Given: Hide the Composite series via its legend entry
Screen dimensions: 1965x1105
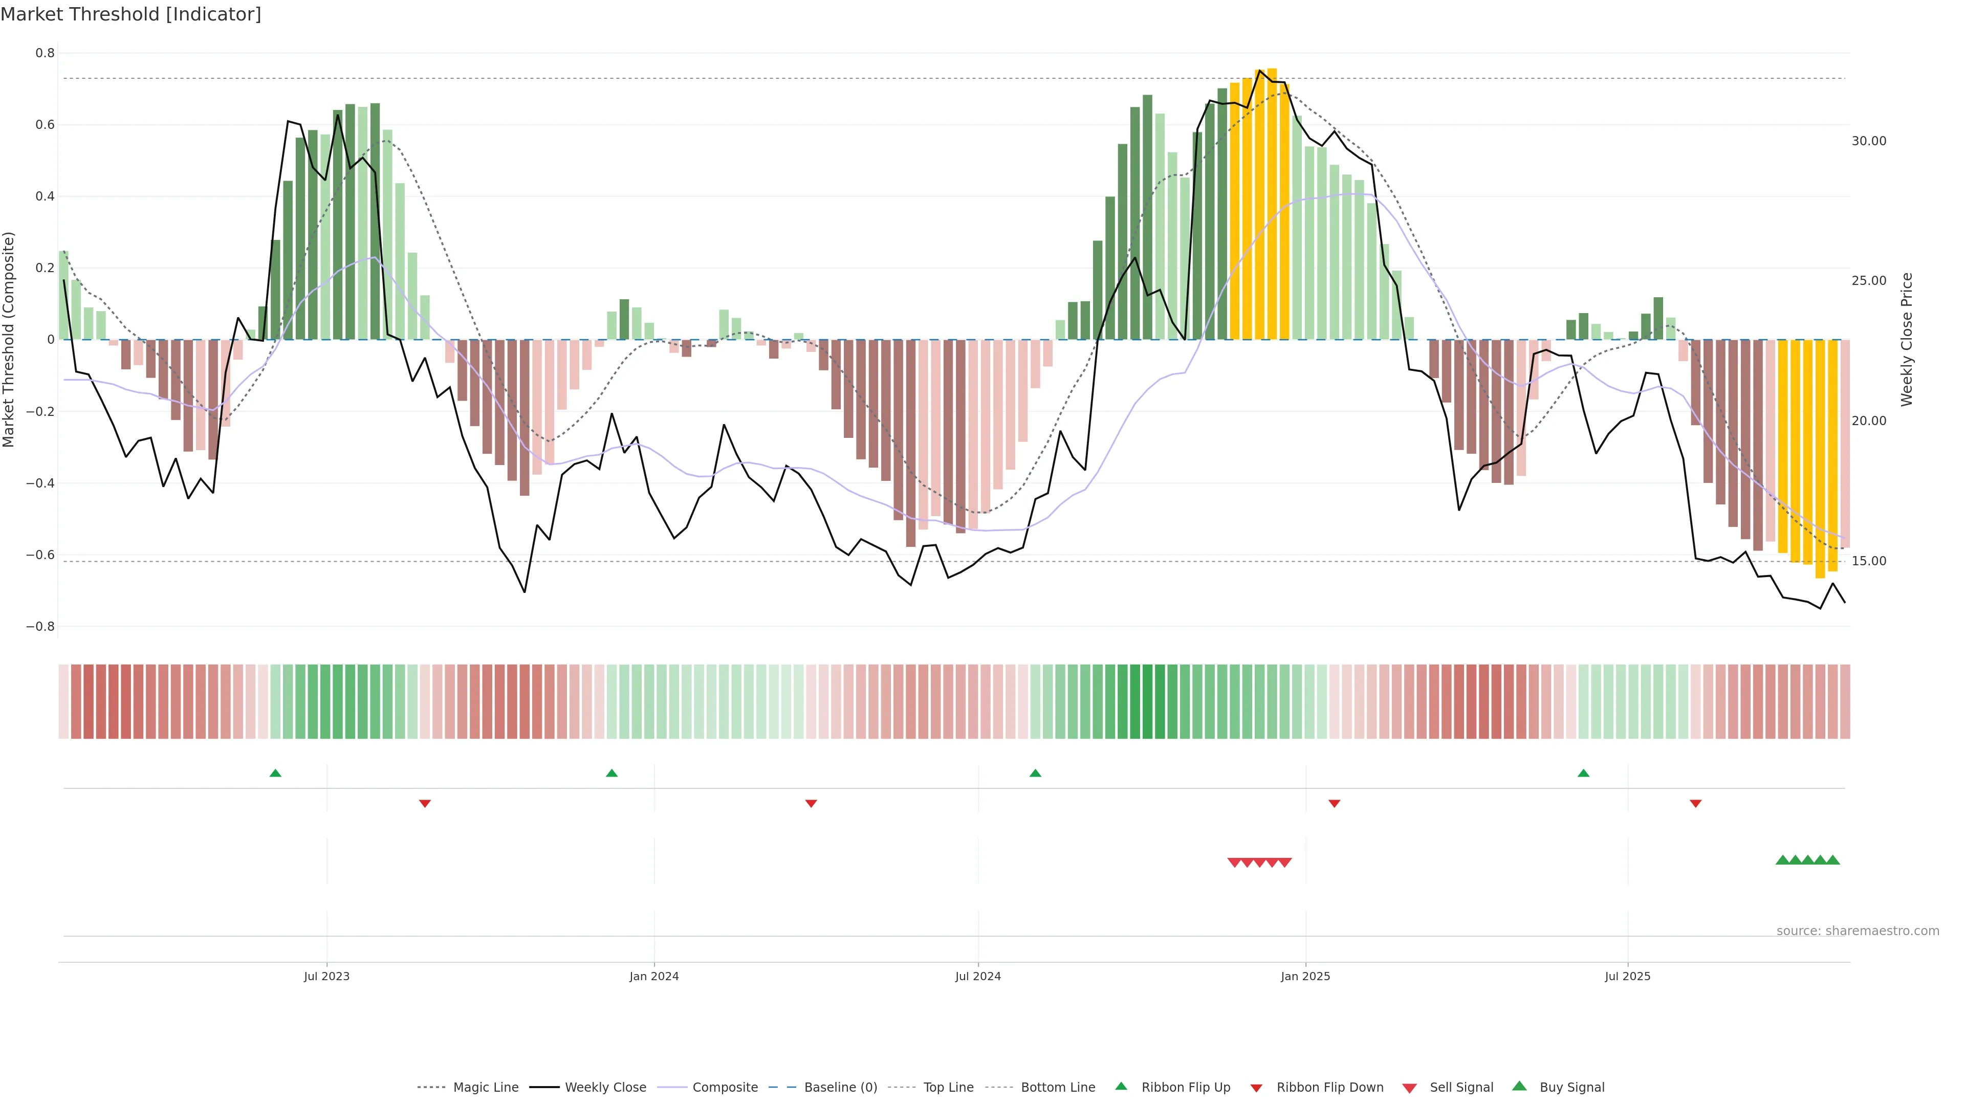Looking at the screenshot, I should coord(725,1088).
